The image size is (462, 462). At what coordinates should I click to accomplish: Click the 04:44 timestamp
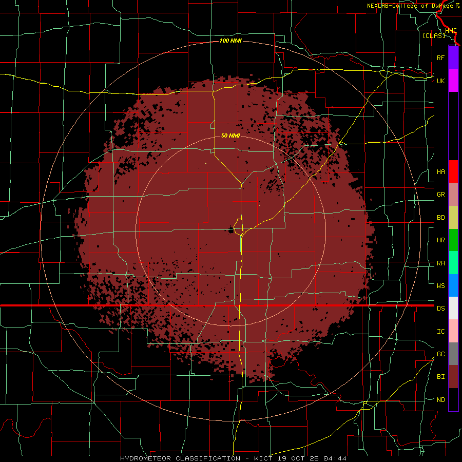point(335,458)
